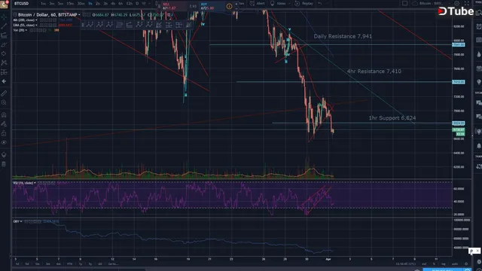482x271 pixels.
Task: Toggle auto scale option
Action: (455, 264)
